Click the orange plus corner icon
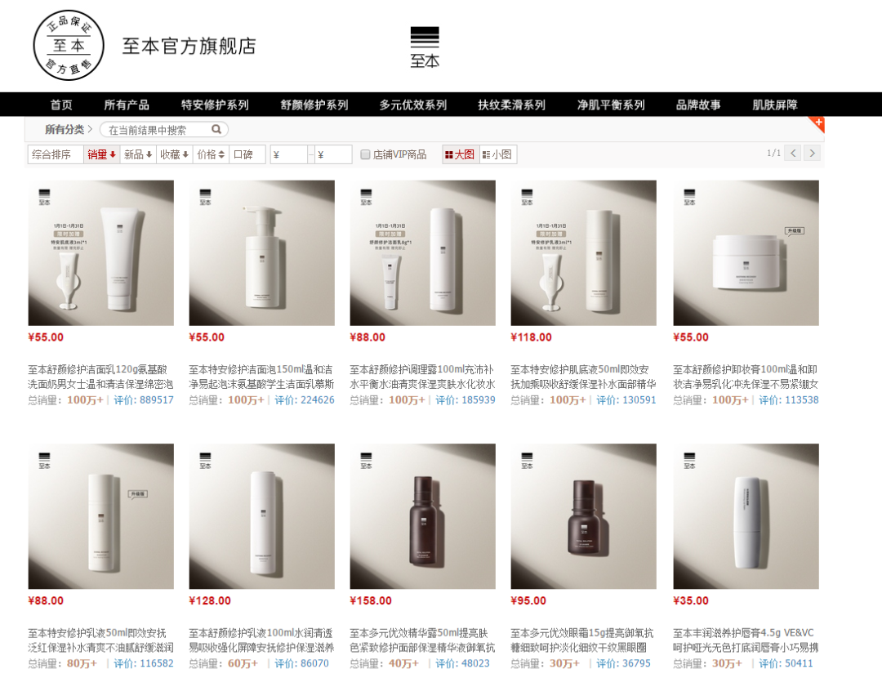This screenshot has height=687, width=882. coord(817,124)
